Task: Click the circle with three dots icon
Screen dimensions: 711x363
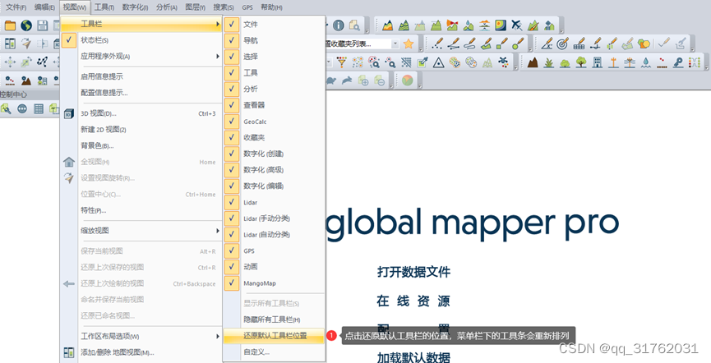Action: pyautogui.click(x=22, y=108)
